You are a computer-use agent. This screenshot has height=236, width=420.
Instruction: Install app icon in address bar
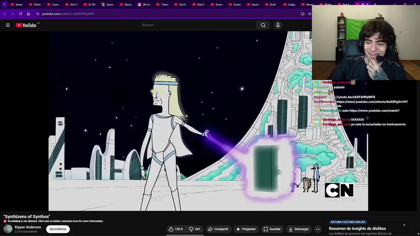[x=303, y=14]
